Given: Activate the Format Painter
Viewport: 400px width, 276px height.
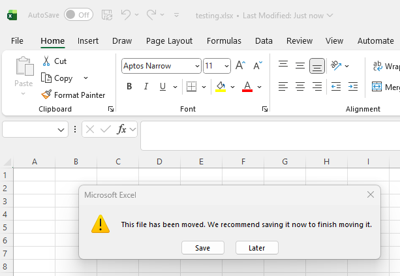Looking at the screenshot, I should point(73,95).
